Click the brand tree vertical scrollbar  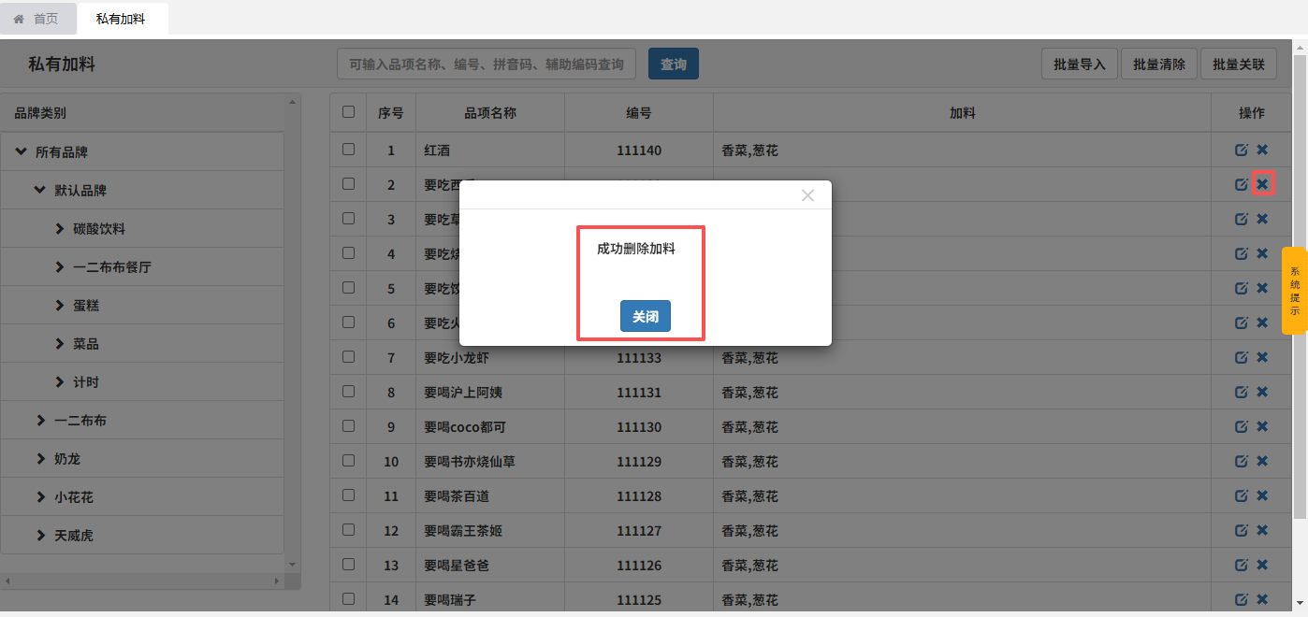coord(293,332)
